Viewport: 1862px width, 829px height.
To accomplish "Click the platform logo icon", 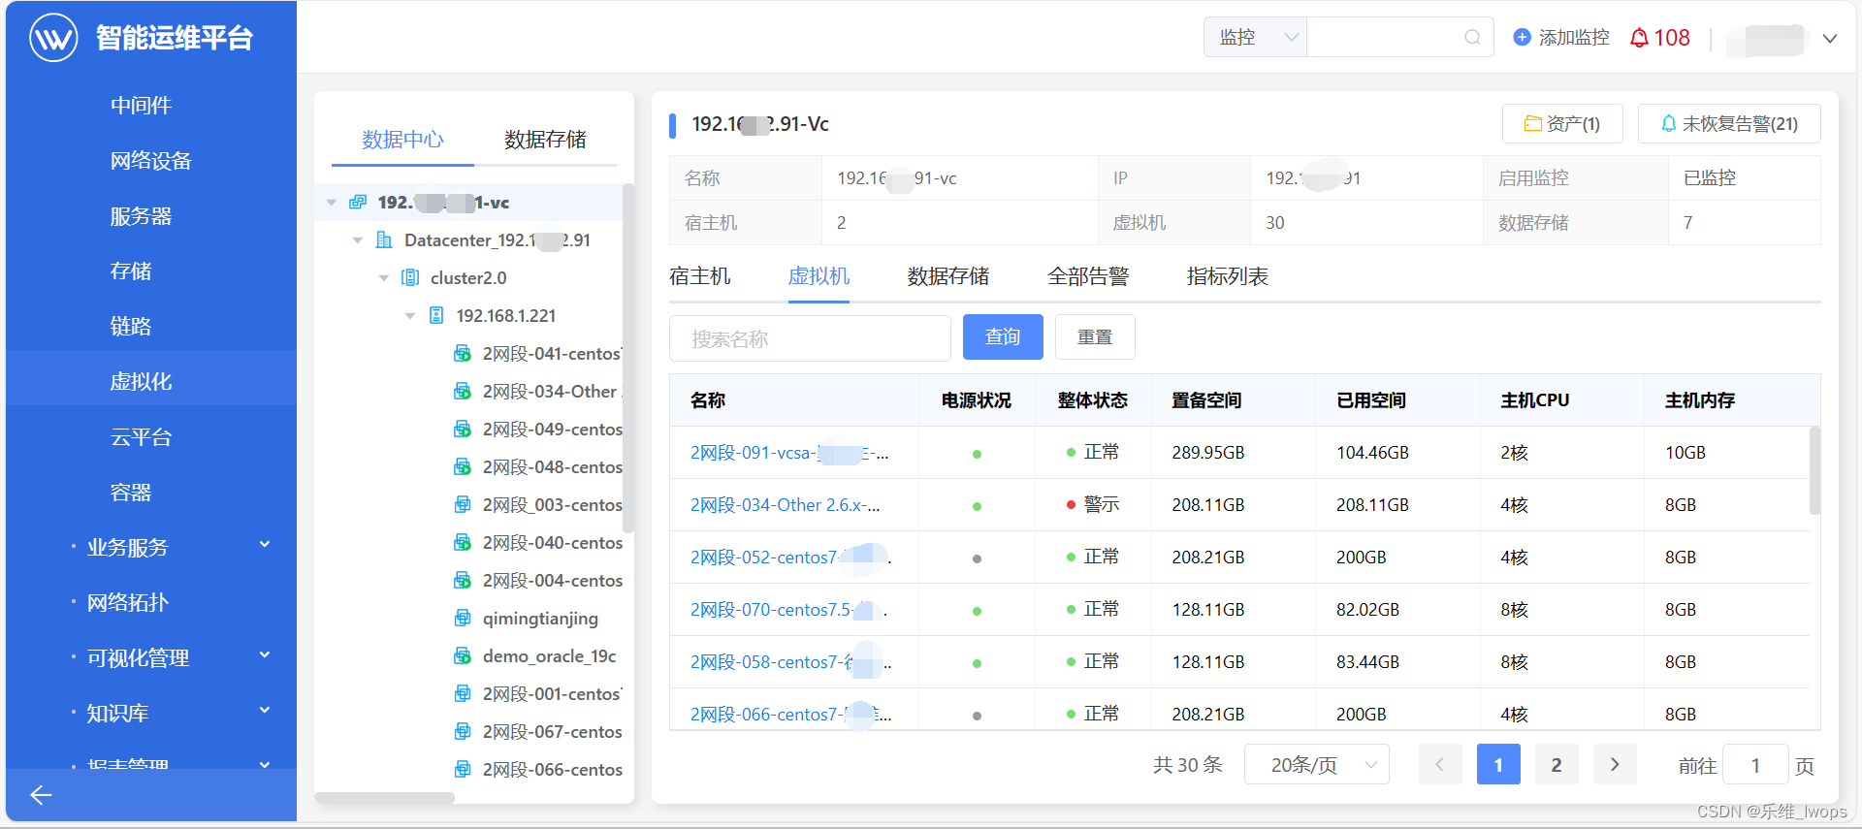I will [53, 38].
